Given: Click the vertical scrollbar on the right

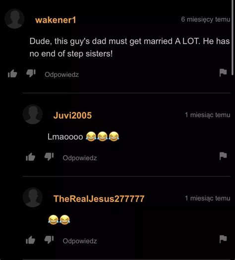Looking at the screenshot, I should [233, 38].
